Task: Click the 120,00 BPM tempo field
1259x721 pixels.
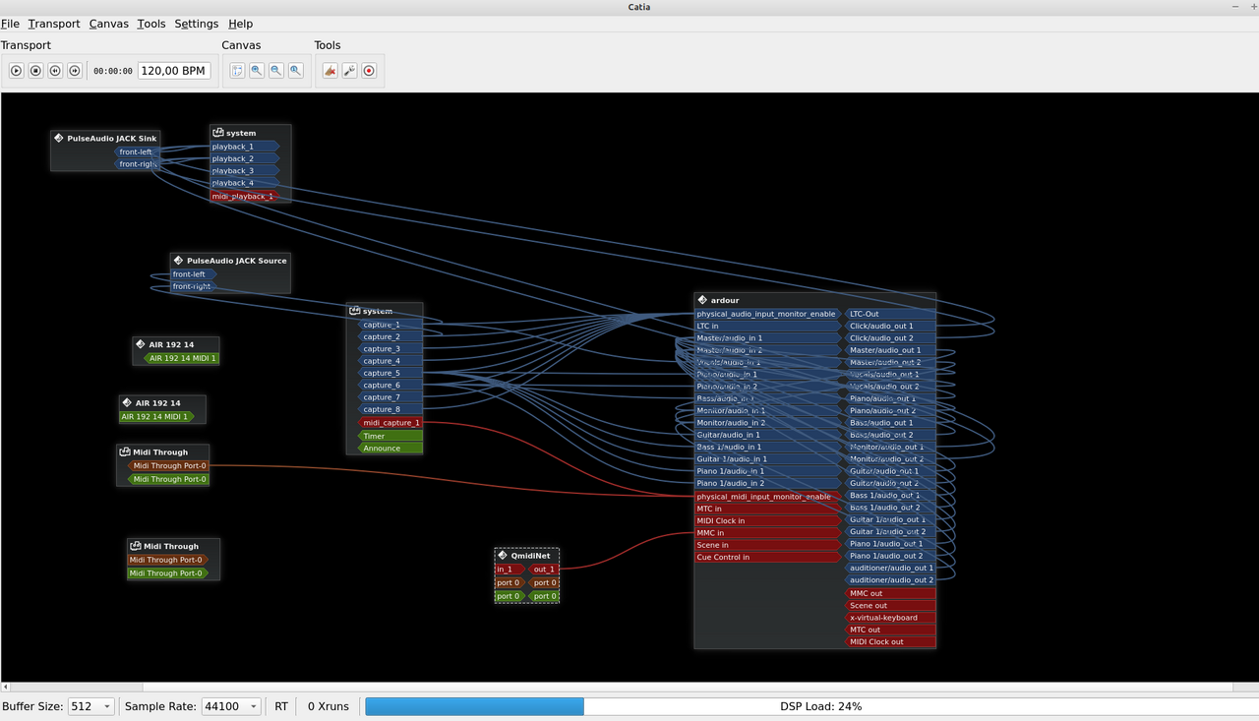Action: click(x=174, y=71)
